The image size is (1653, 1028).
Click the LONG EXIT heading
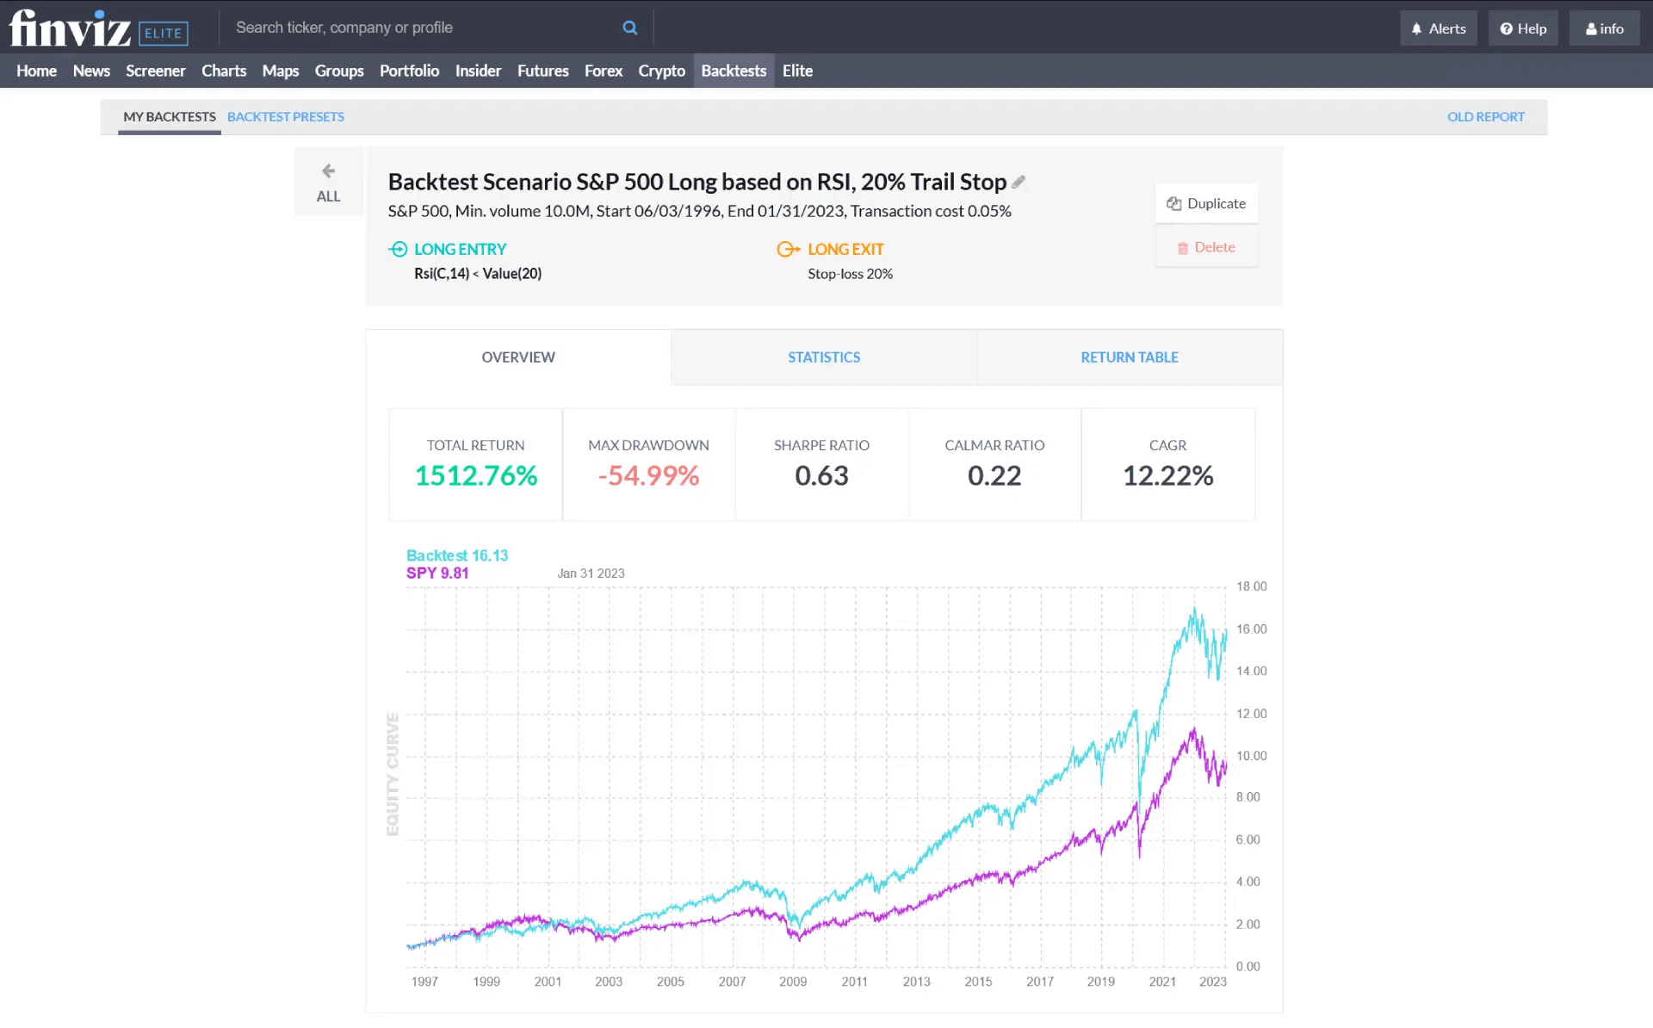pos(845,249)
